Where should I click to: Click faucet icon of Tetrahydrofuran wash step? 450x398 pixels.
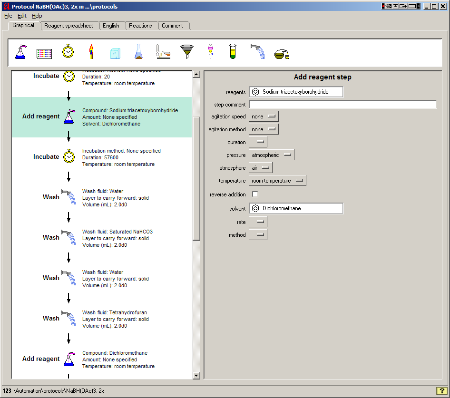pos(68,318)
